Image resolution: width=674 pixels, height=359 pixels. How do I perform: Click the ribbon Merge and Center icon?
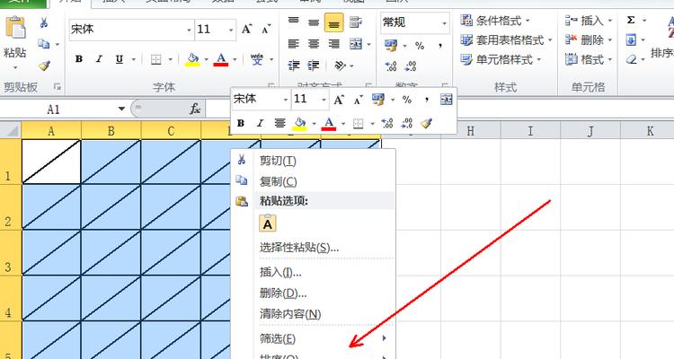point(356,43)
